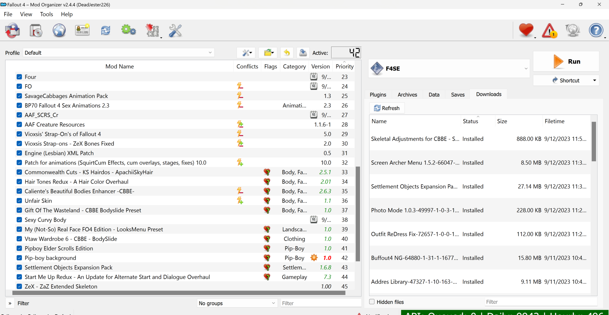Open the warning notifications triangle icon

[550, 31]
